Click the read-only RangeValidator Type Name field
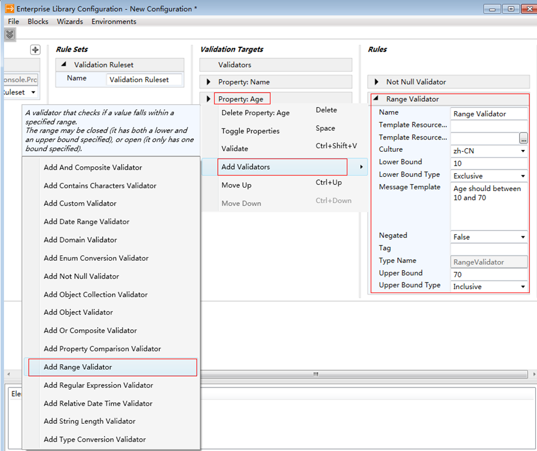This screenshot has width=537, height=451. [x=489, y=262]
